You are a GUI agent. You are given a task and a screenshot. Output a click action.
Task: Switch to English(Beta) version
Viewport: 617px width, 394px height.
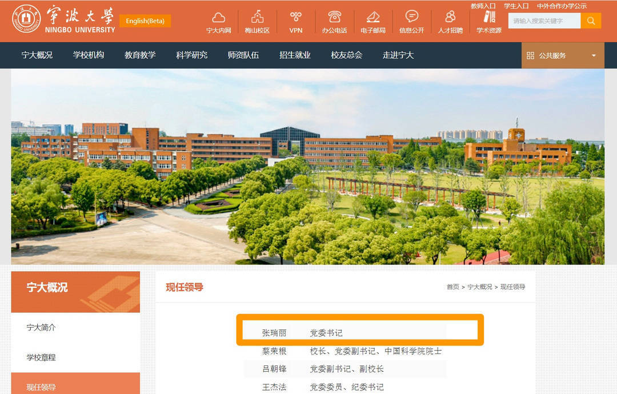pos(145,20)
